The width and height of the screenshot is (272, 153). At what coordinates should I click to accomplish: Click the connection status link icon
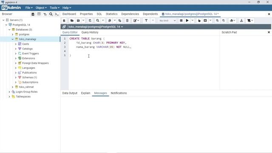pyautogui.click(x=64, y=27)
